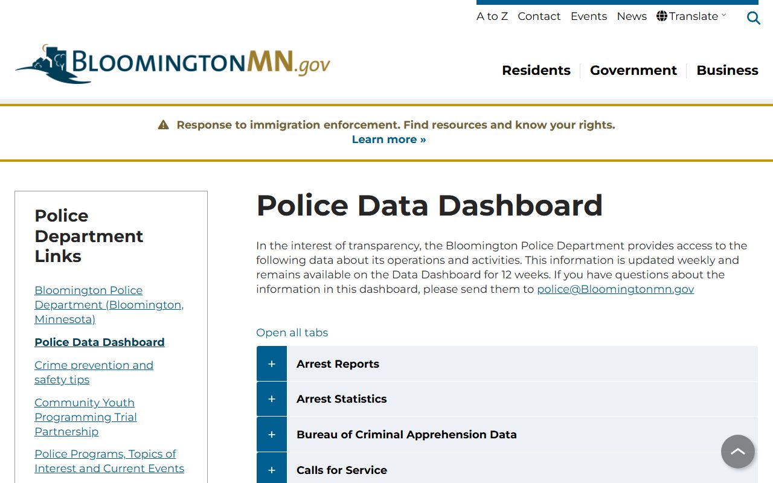Tap the back-to-top arrow button
The image size is (773, 483).
(738, 452)
